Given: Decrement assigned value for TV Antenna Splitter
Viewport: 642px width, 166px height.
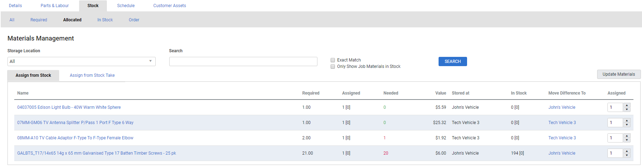Looking at the screenshot, I should tap(627, 125).
